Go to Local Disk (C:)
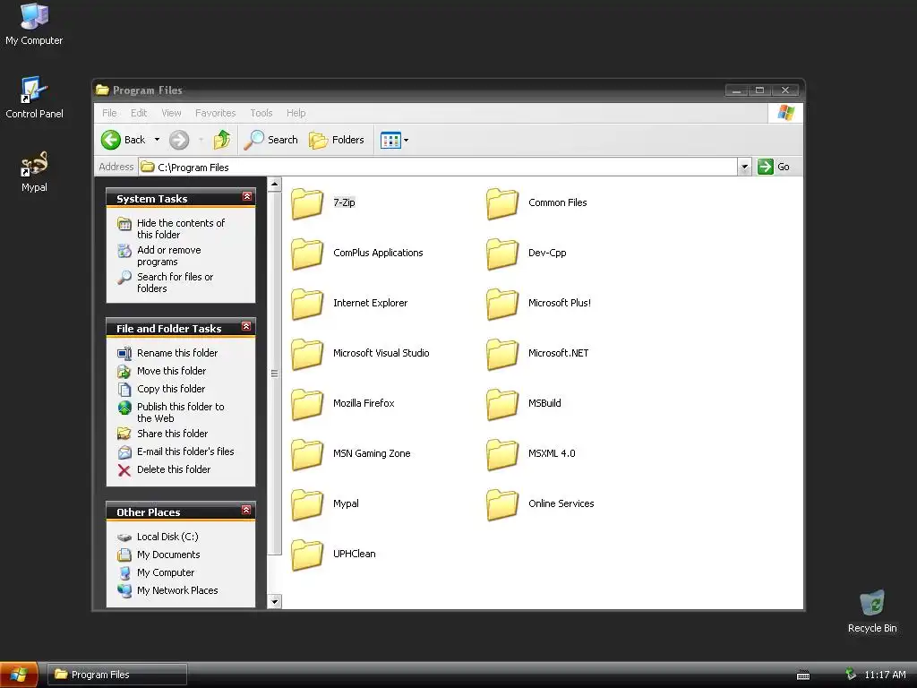The width and height of the screenshot is (917, 688). [x=158, y=537]
